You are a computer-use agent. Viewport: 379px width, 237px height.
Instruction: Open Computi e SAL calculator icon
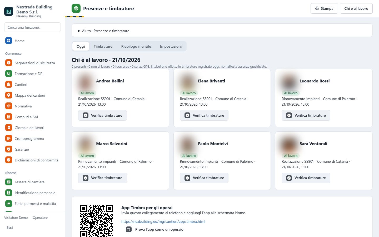pyautogui.click(x=9, y=117)
